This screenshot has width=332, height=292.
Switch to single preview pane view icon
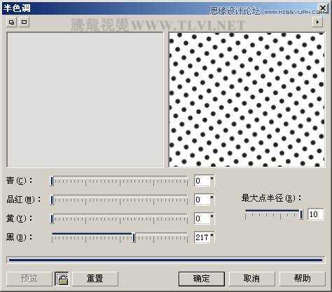(x=24, y=22)
